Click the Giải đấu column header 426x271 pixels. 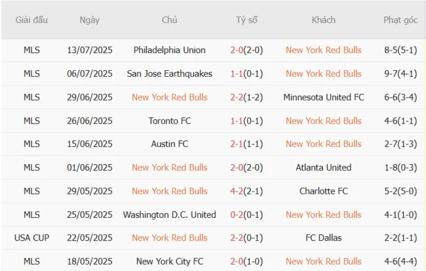(x=31, y=20)
